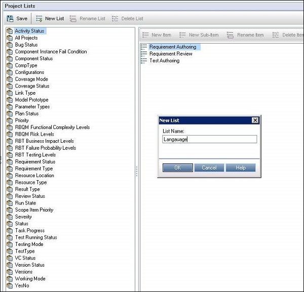304x292 pixels.
Task: Select the Version Status list
Action: (30, 265)
